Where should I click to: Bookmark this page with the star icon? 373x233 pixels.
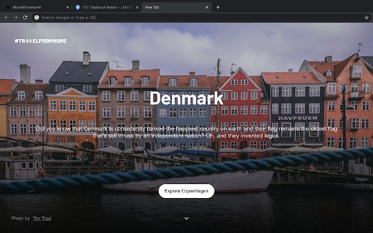pyautogui.click(x=367, y=17)
